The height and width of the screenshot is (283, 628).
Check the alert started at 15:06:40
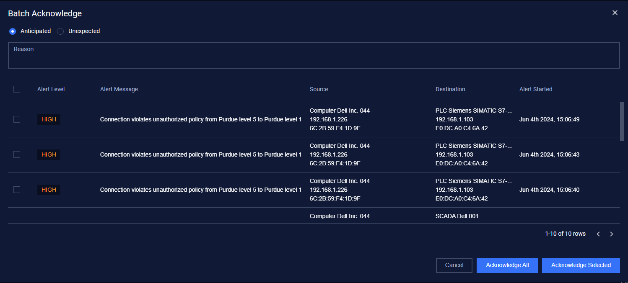coord(17,190)
